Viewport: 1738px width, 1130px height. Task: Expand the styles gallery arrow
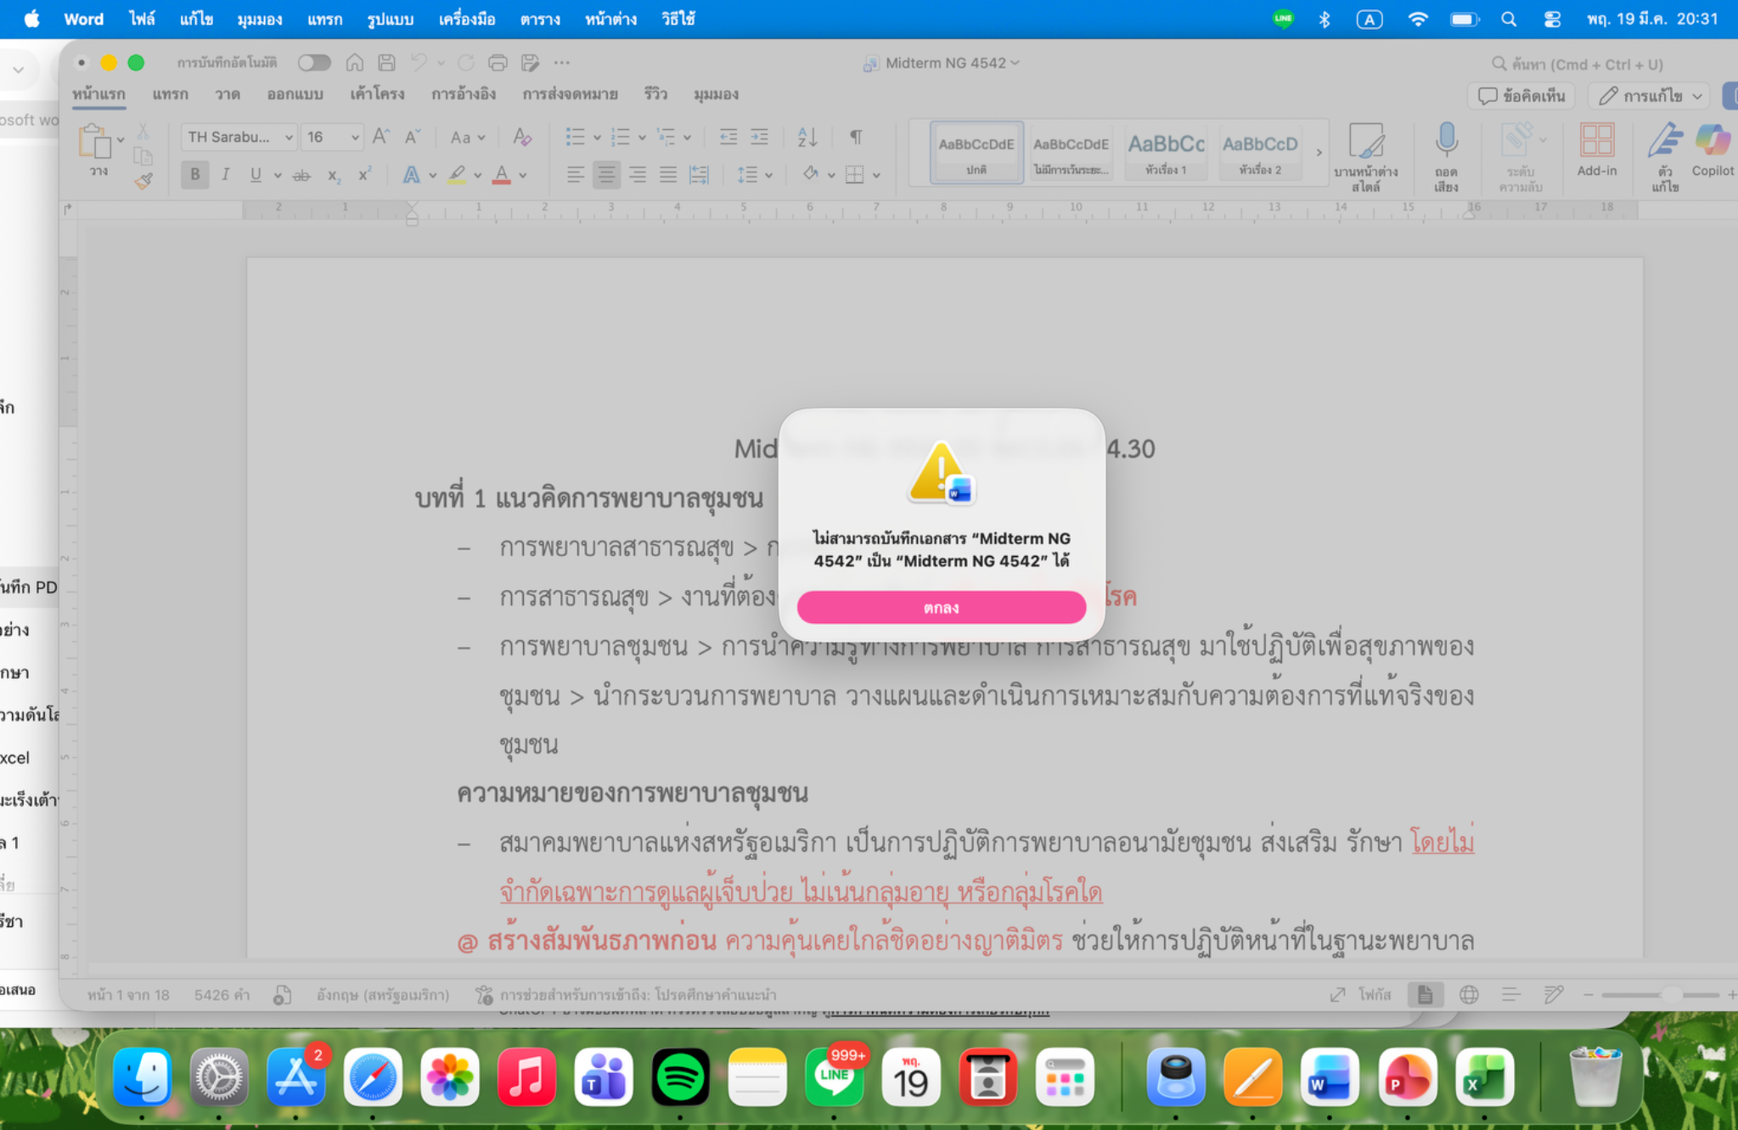[1319, 153]
